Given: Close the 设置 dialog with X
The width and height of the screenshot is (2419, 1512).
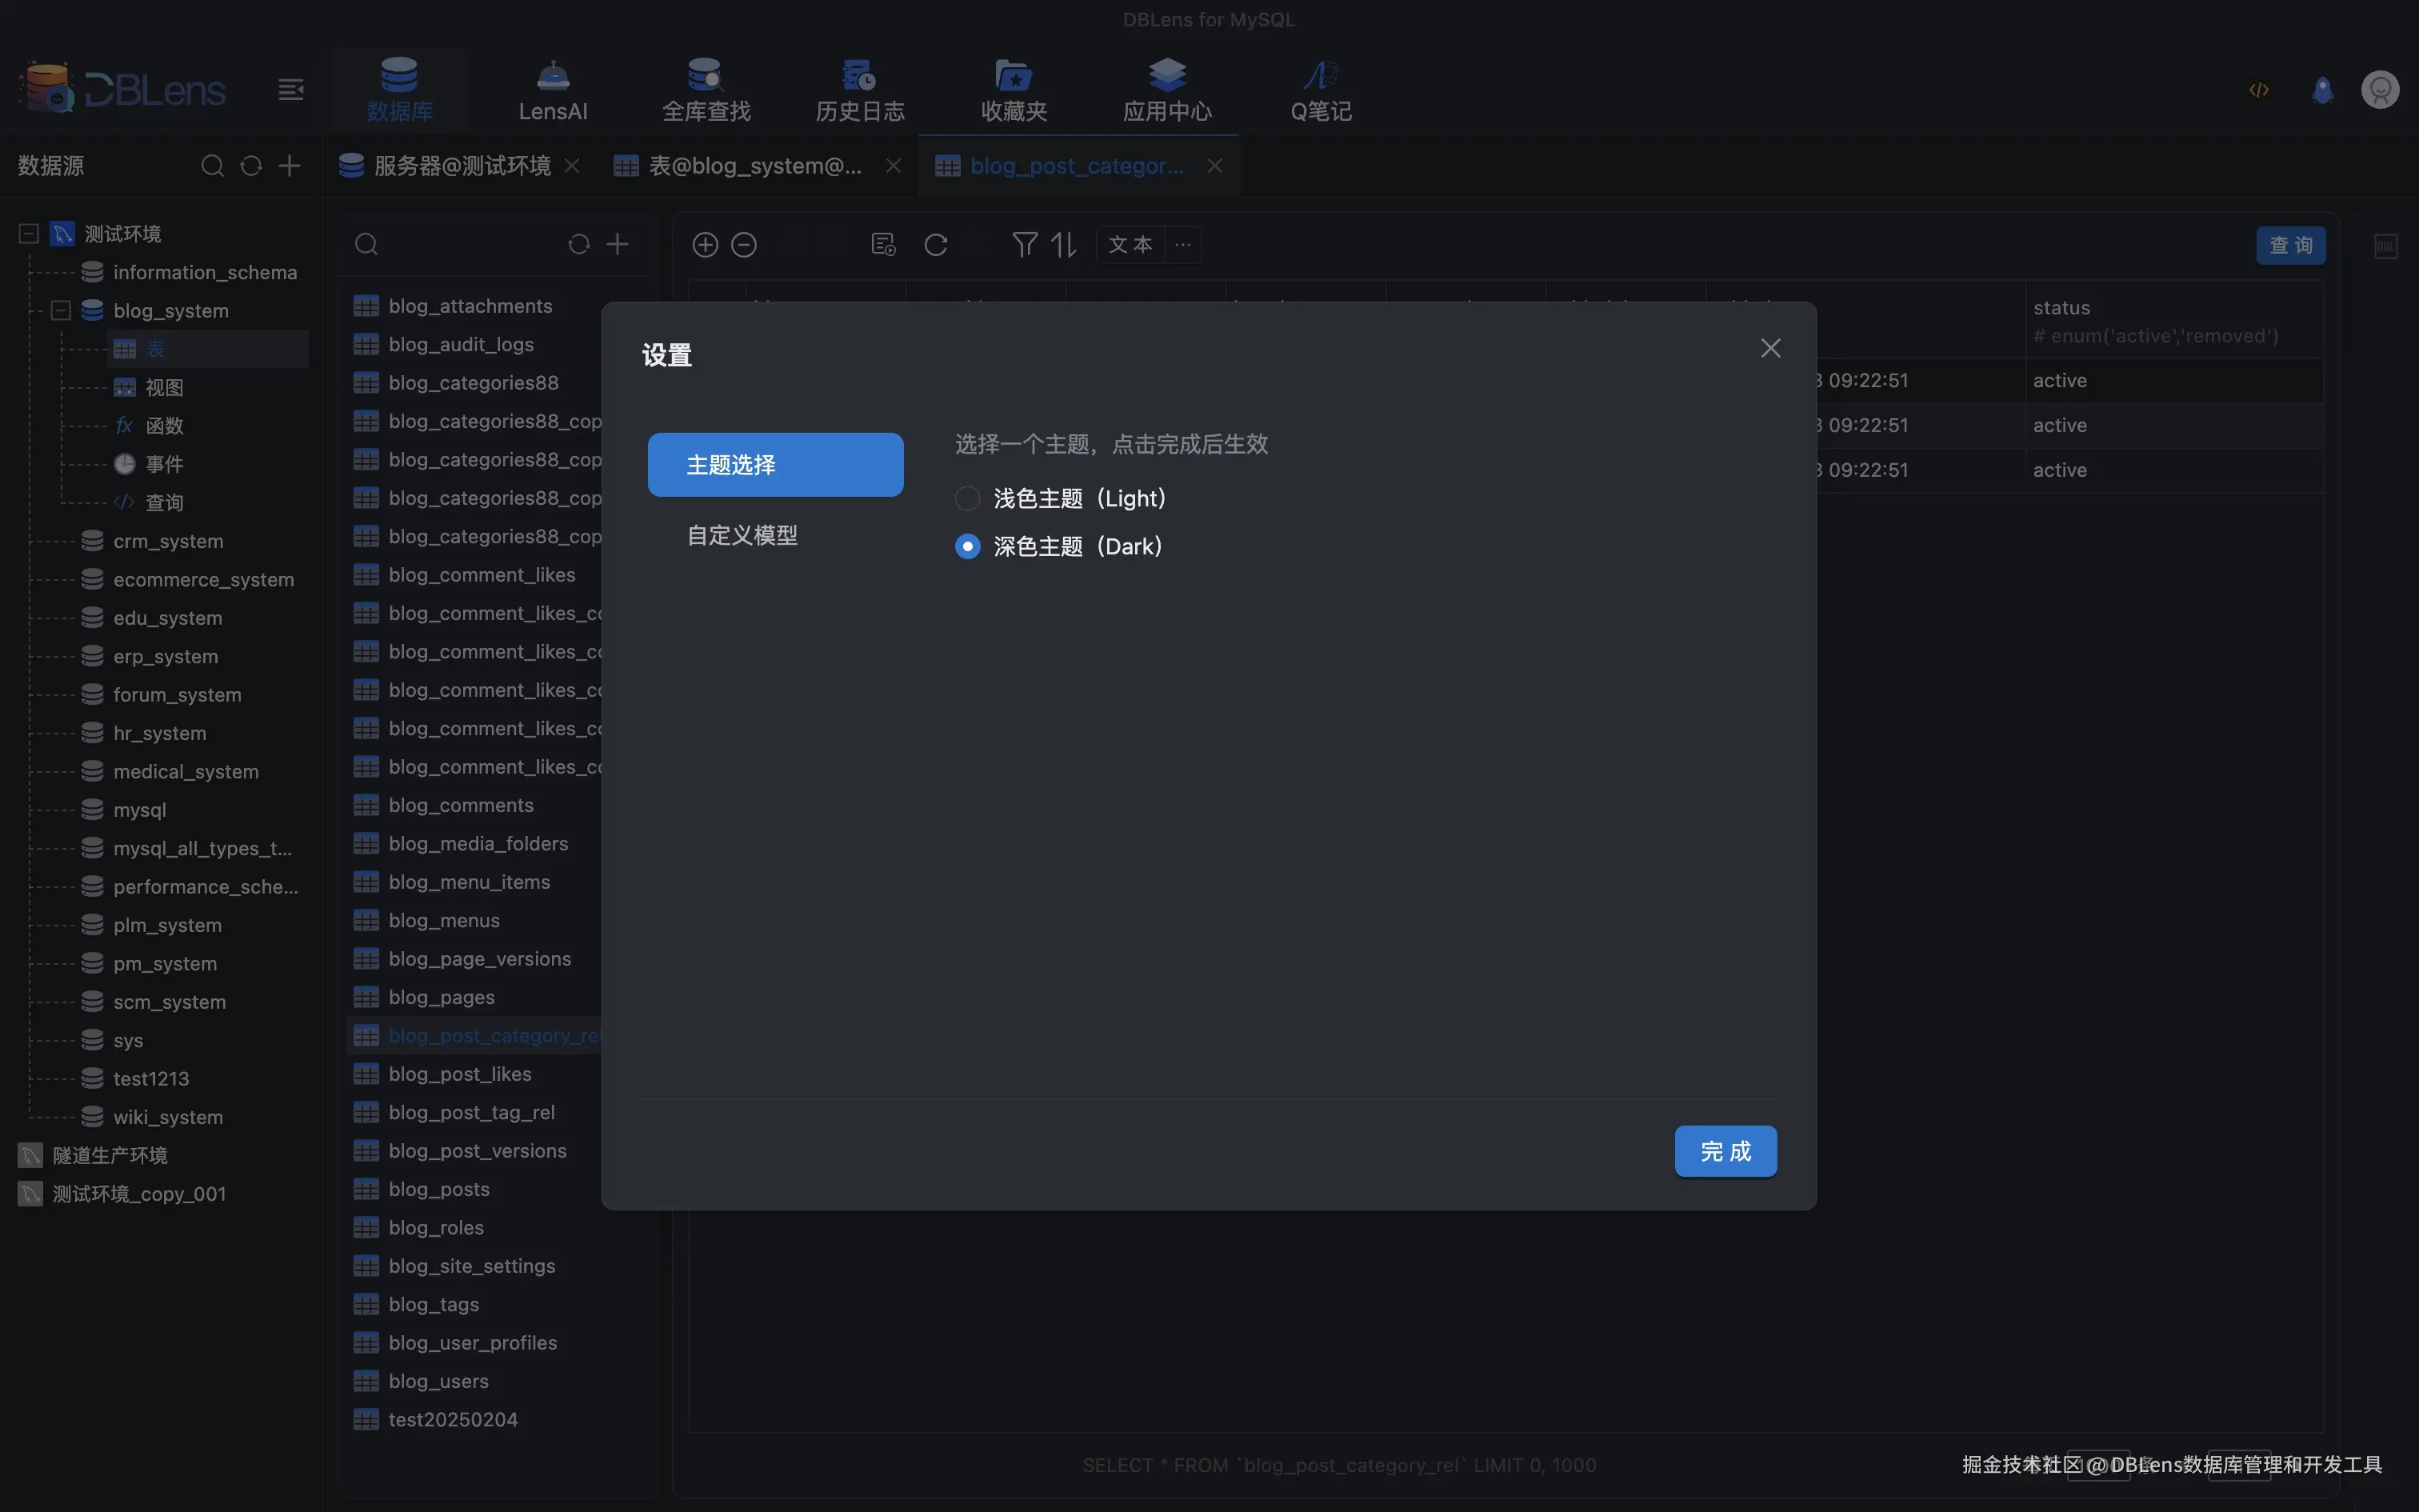Looking at the screenshot, I should (1769, 348).
